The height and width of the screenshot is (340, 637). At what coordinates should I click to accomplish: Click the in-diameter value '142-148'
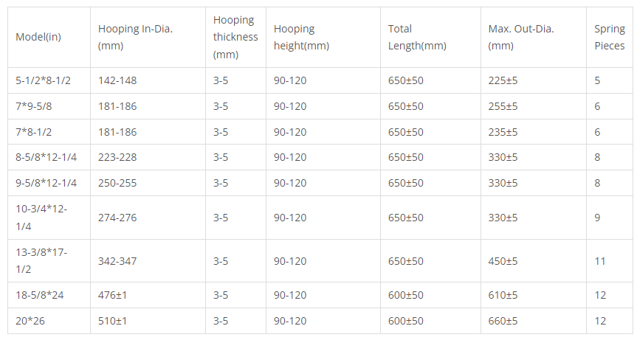click(117, 80)
